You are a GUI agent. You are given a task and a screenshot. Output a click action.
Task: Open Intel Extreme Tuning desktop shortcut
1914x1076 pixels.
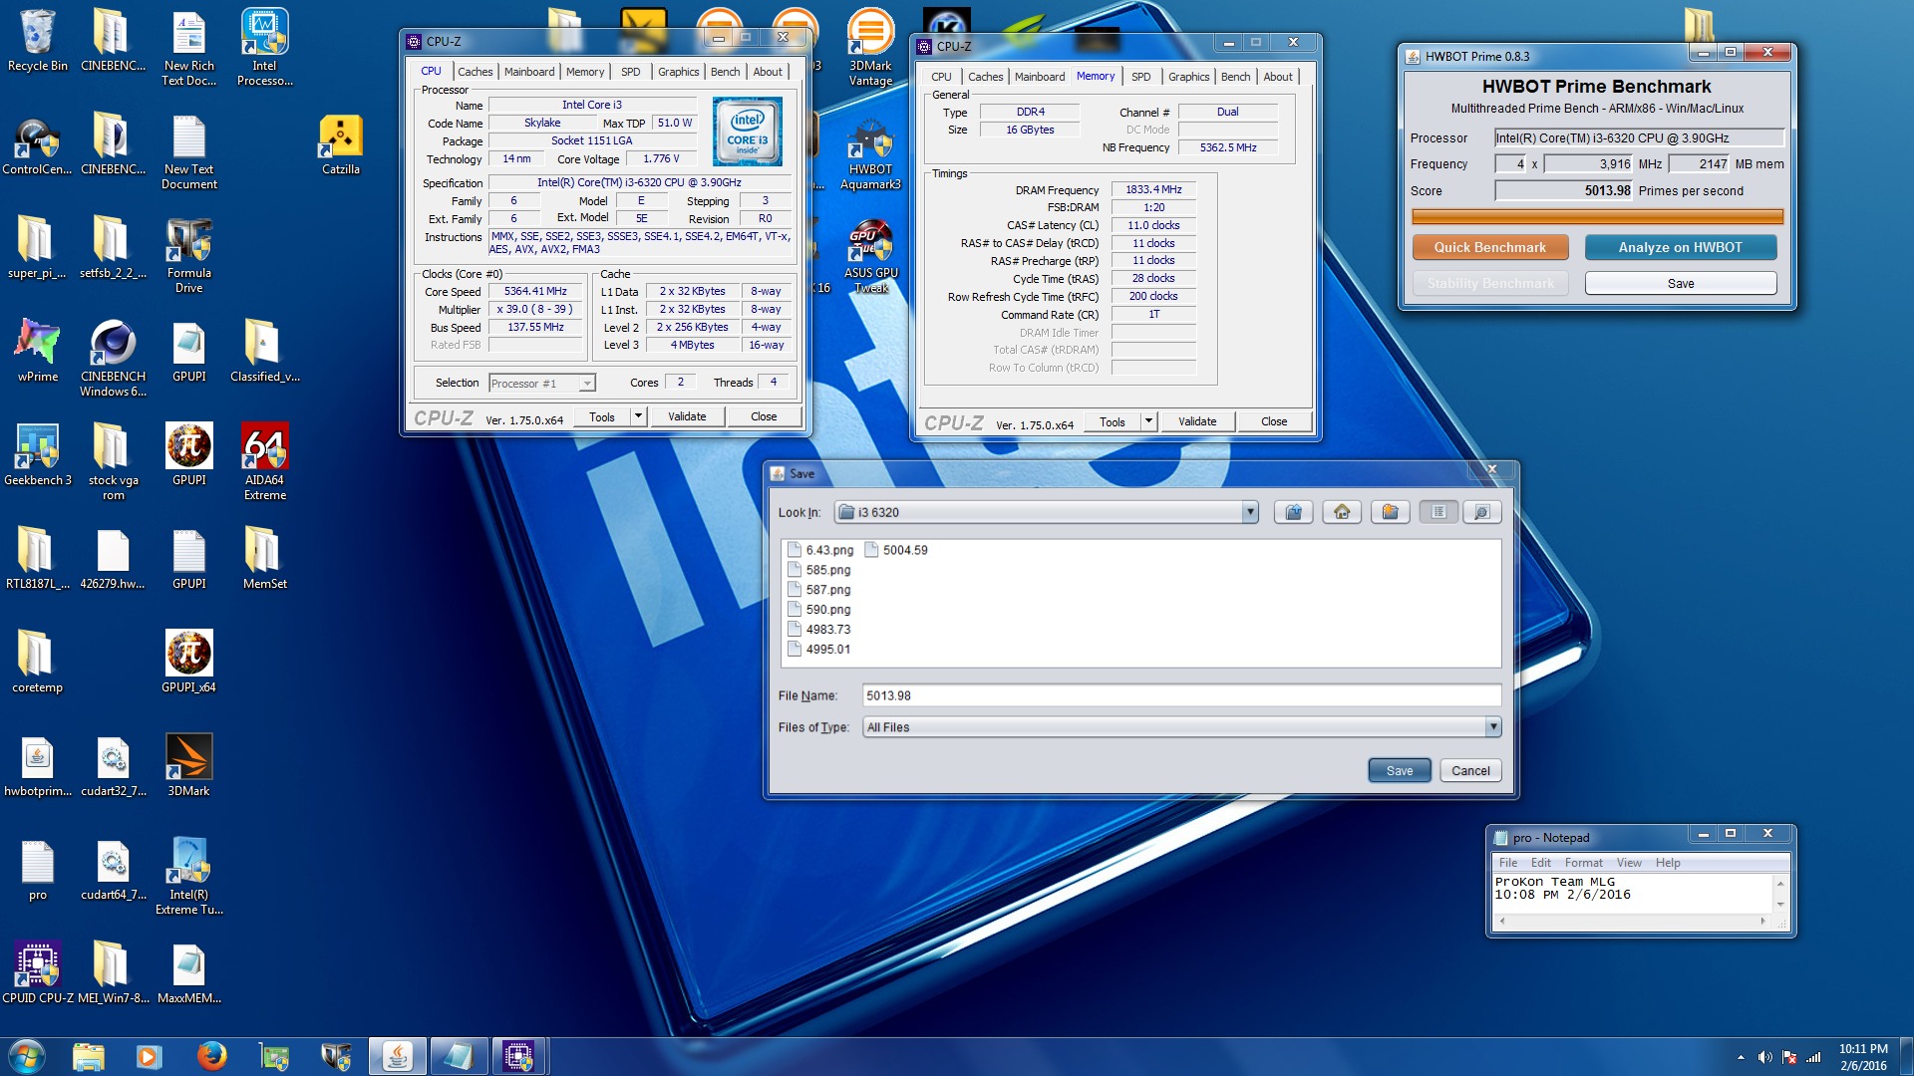188,878
